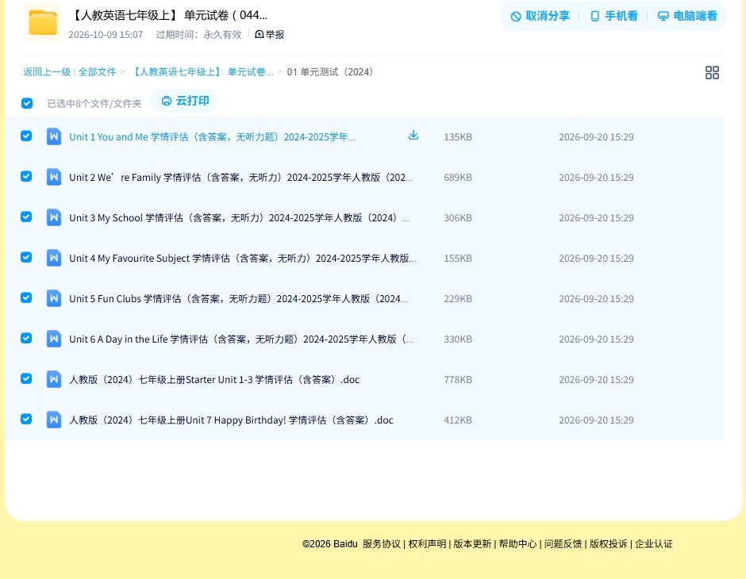Open Unit 4 My Favourite Subject file name

[243, 258]
